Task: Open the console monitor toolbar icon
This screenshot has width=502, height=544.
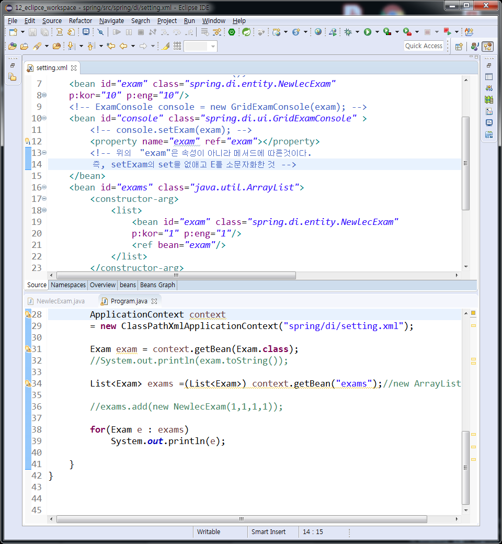Action: (x=86, y=32)
